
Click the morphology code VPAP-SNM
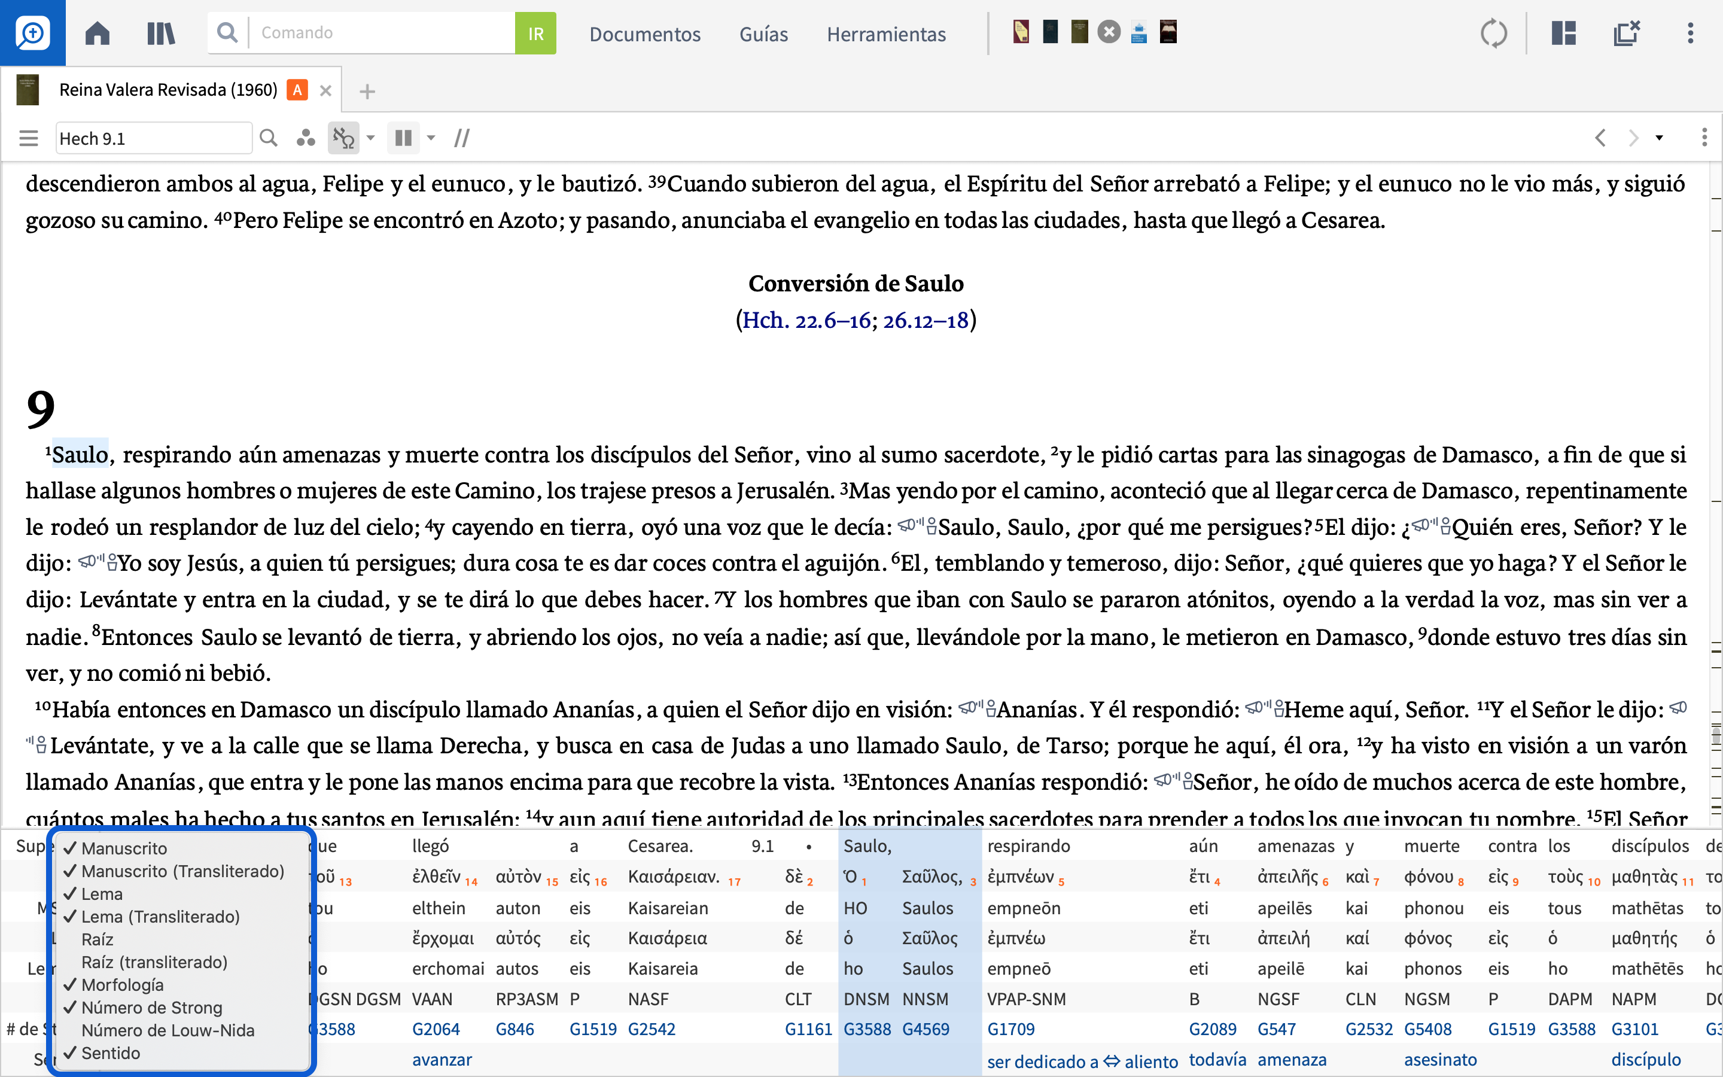point(1026,999)
